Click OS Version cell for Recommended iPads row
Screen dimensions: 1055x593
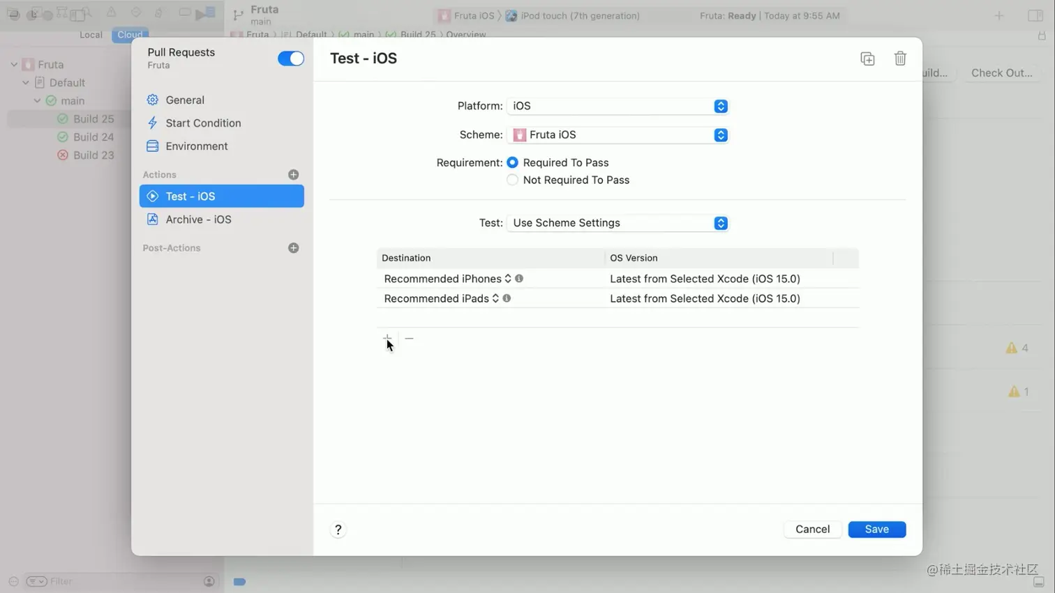point(705,298)
